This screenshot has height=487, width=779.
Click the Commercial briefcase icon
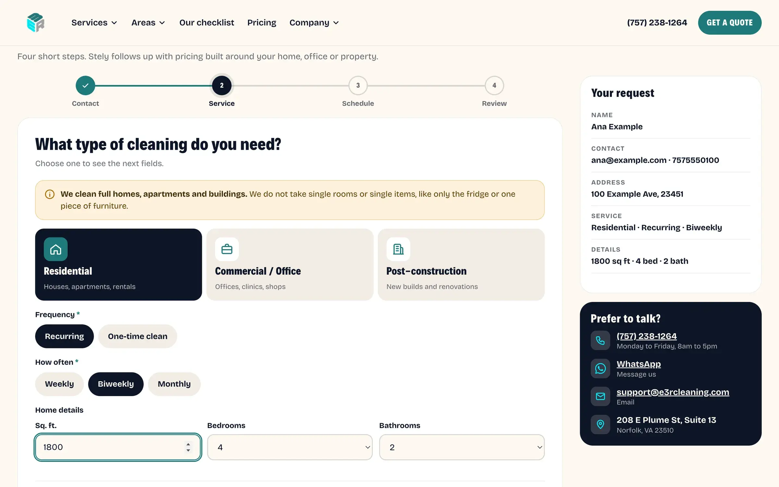(227, 249)
